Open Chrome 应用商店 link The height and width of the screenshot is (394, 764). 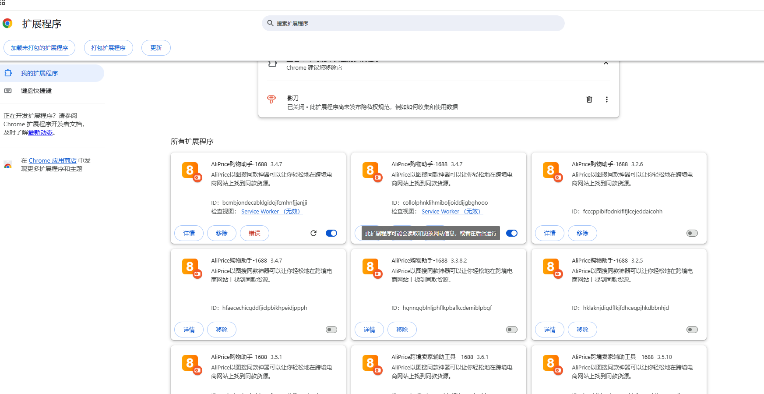pyautogui.click(x=53, y=160)
